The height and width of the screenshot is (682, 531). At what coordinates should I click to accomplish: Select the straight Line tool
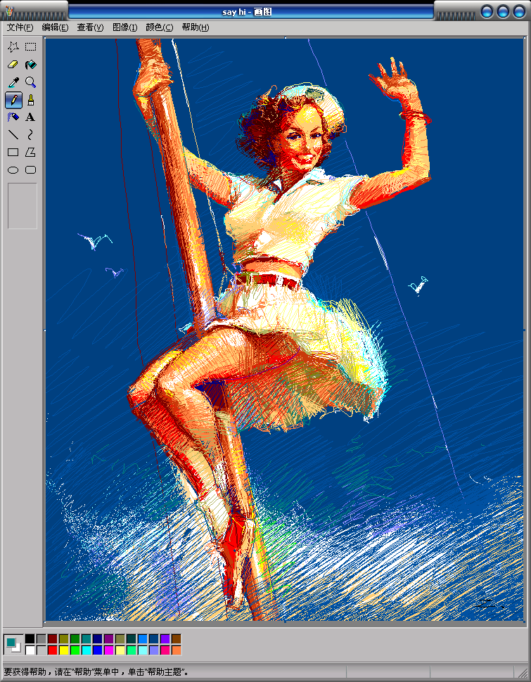(13, 135)
